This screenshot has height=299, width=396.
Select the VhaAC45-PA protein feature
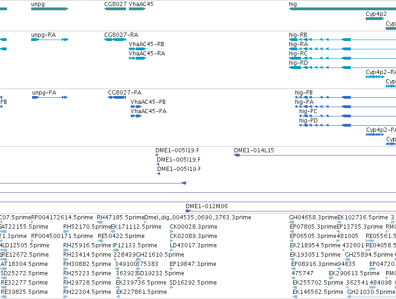click(x=136, y=116)
